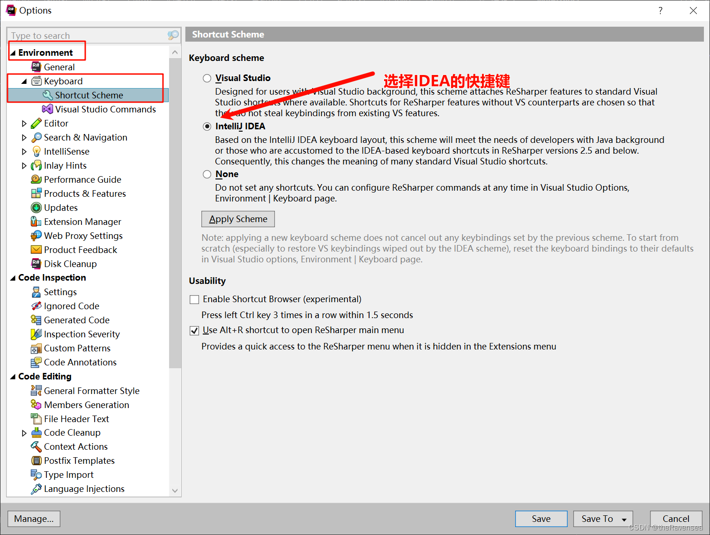
Task: Open Web Proxy Settings page
Action: [x=83, y=236]
